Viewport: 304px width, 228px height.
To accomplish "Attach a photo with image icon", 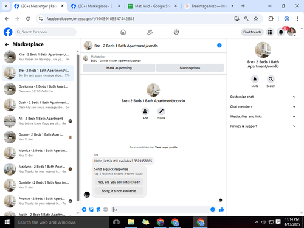I will (x=91, y=209).
